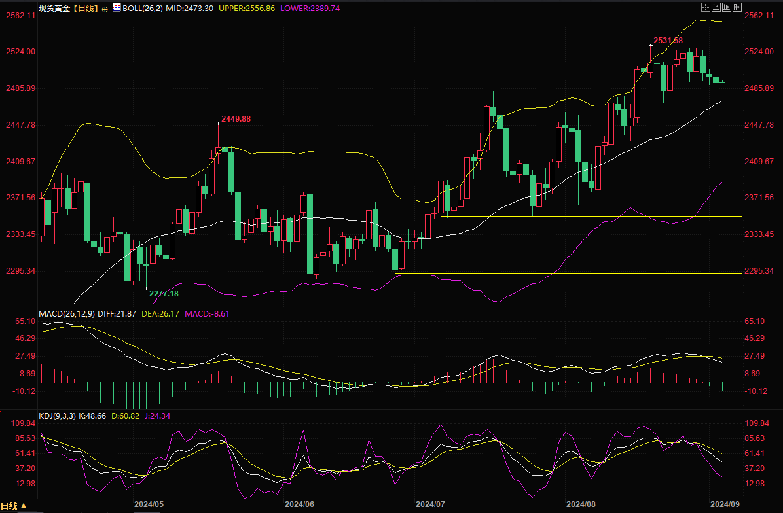Click the 2277.18 low price label

[x=164, y=293]
